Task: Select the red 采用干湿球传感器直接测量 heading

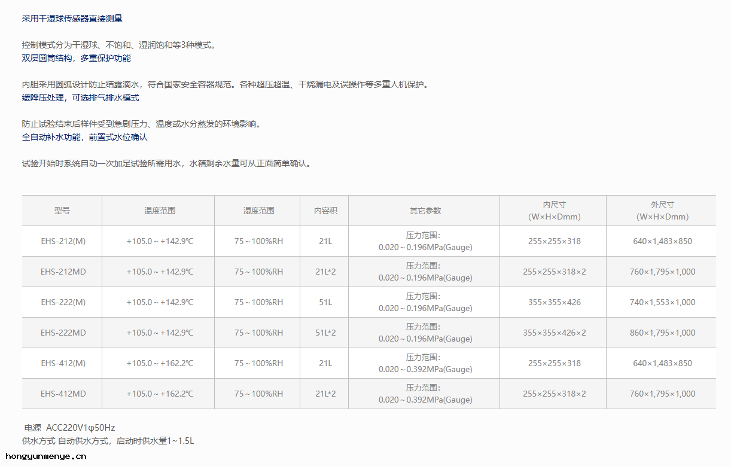Action: pos(73,19)
